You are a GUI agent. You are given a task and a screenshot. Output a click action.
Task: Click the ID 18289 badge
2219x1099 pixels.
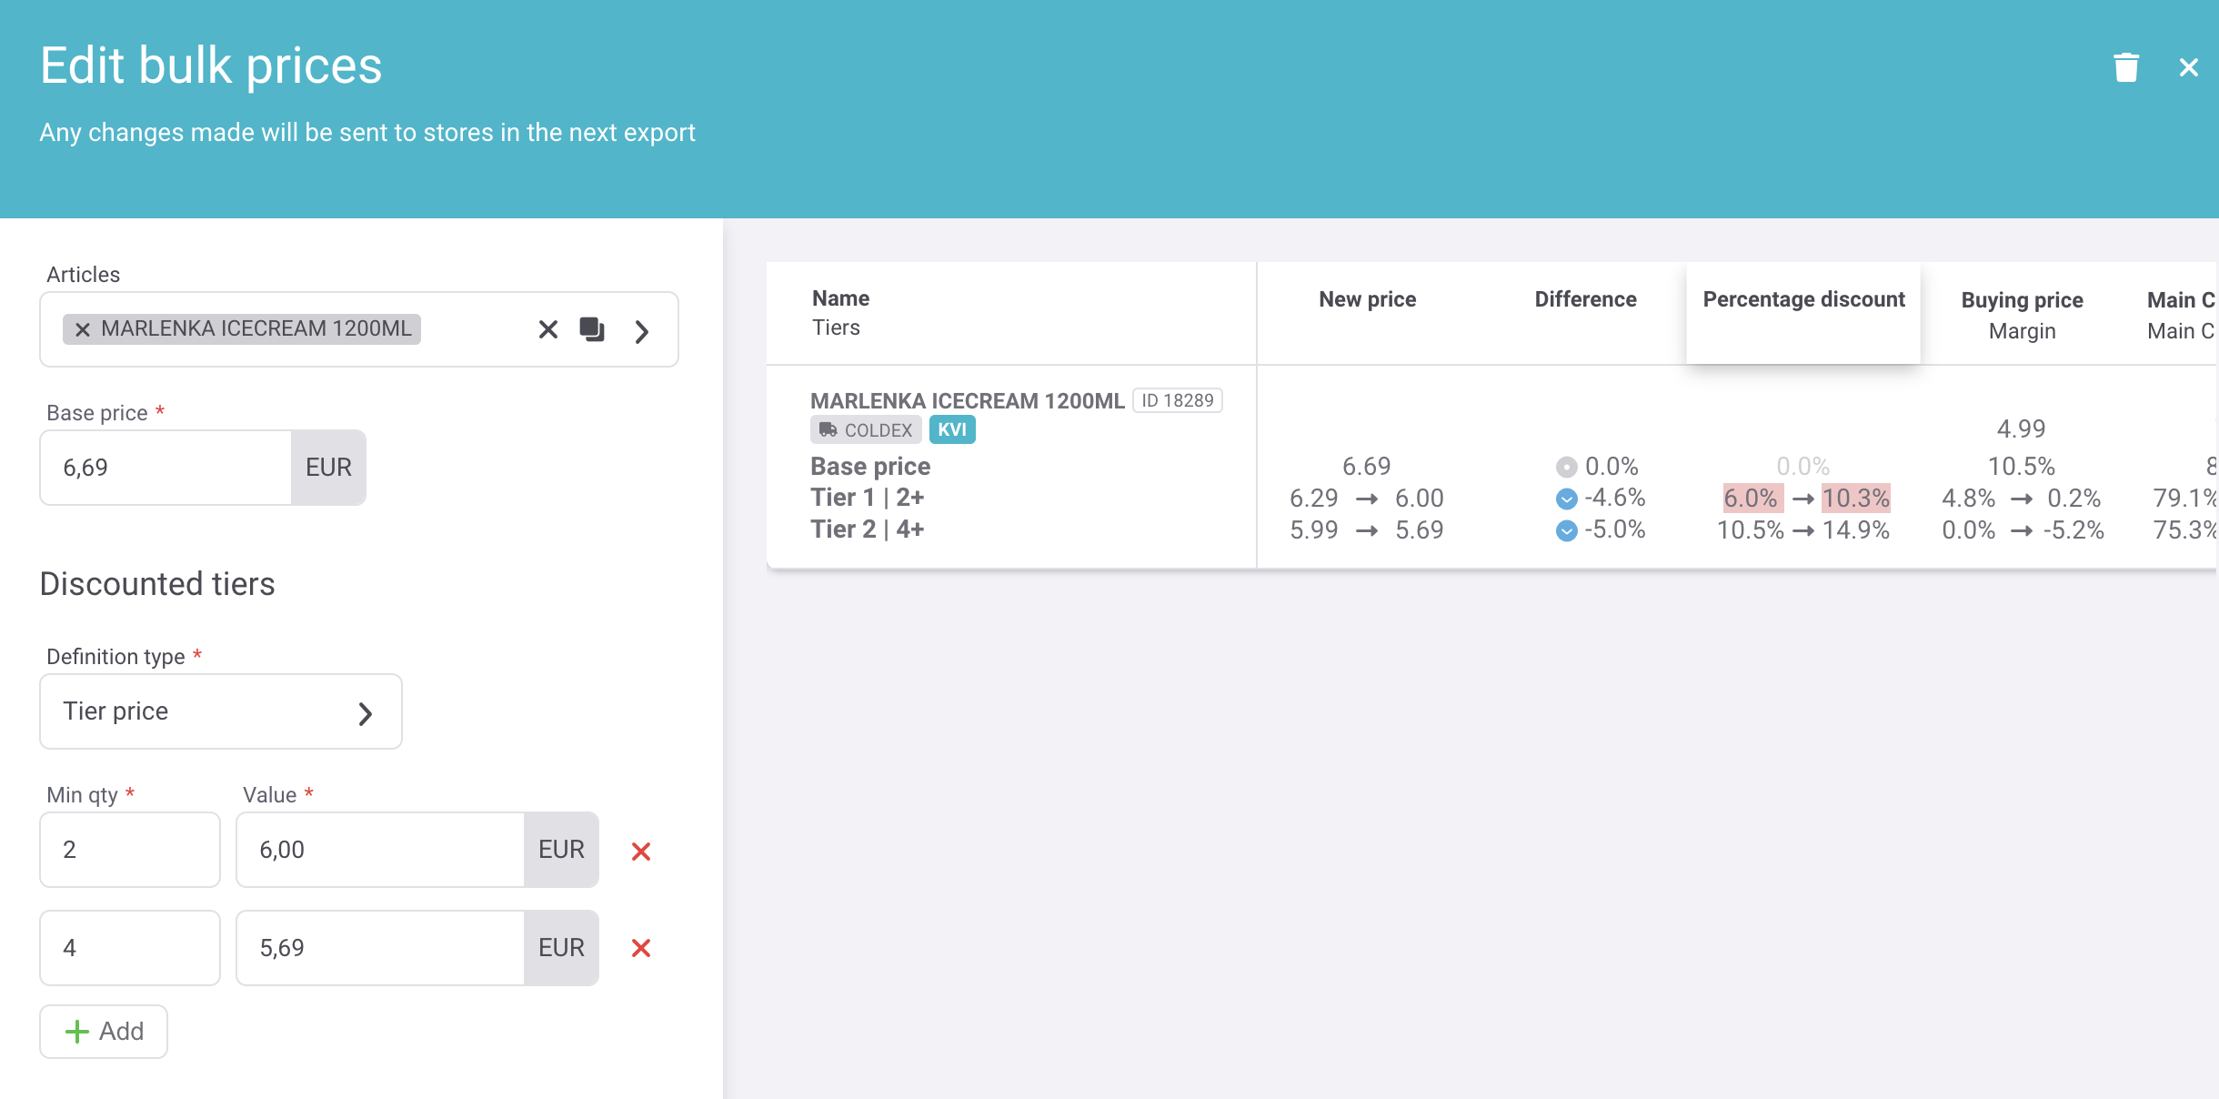pos(1178,400)
